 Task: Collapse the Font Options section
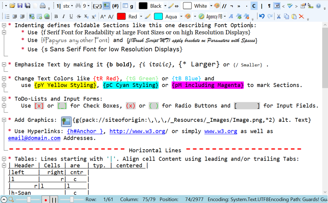4,25
